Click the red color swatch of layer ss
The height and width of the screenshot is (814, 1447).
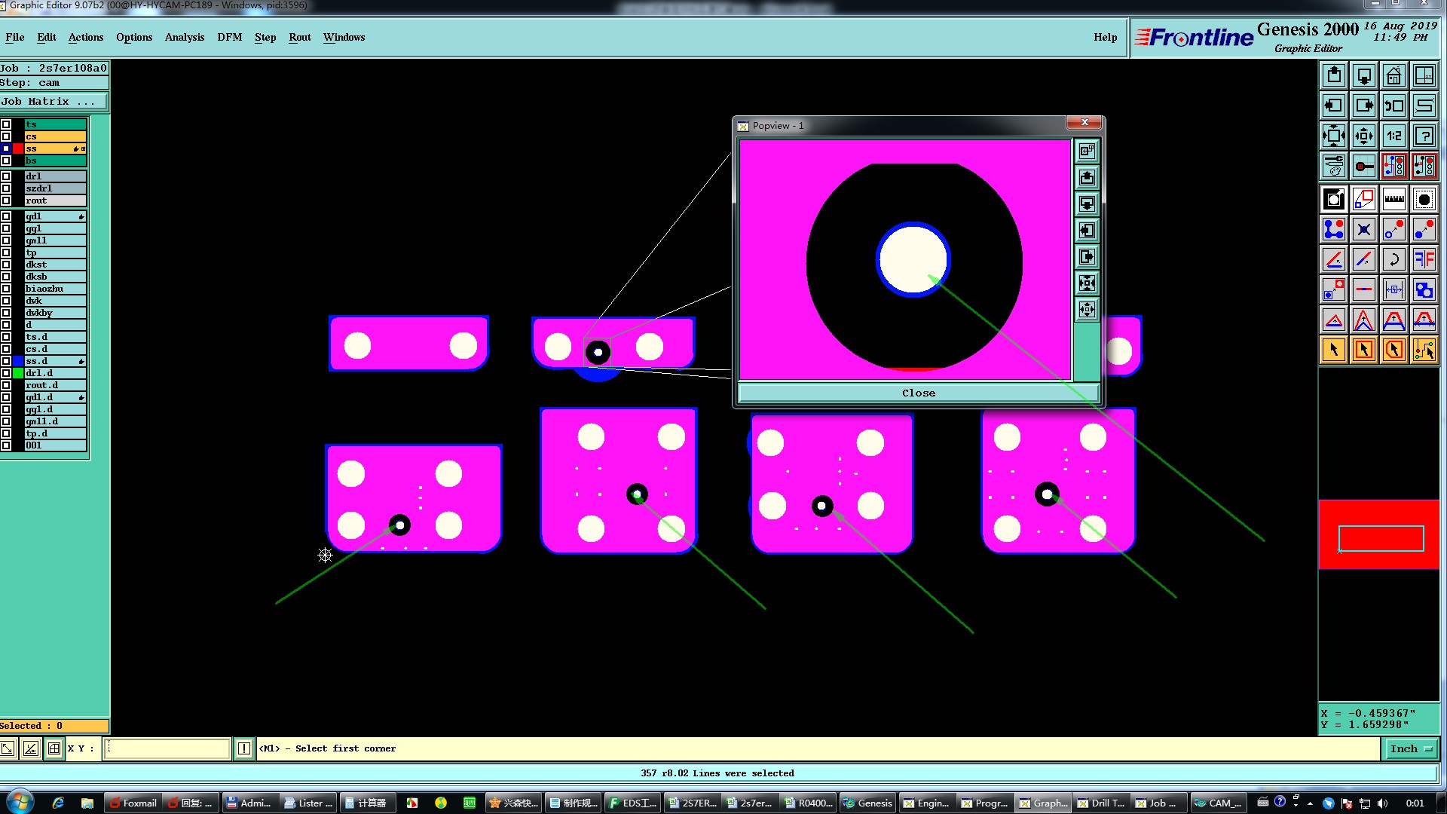18,148
